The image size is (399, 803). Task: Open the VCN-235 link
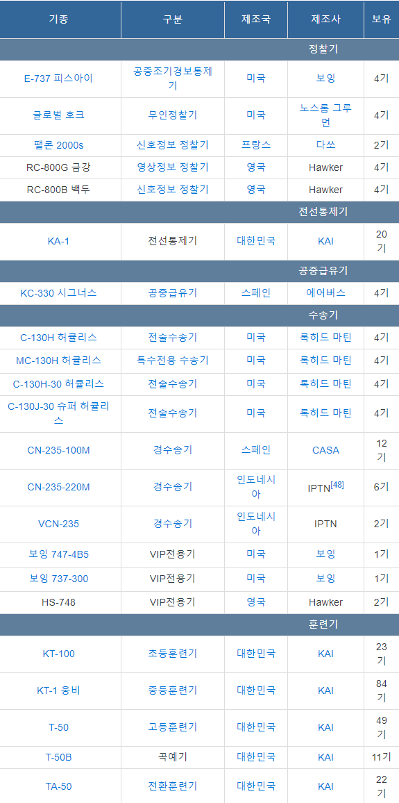(58, 524)
